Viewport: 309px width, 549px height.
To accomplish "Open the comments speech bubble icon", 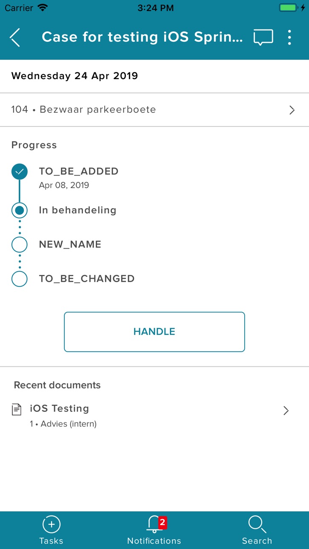I will click(263, 37).
